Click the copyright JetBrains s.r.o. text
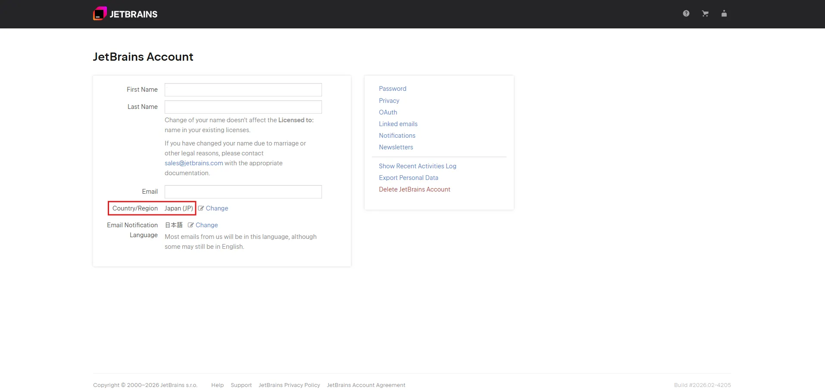The height and width of the screenshot is (390, 825). (145, 385)
